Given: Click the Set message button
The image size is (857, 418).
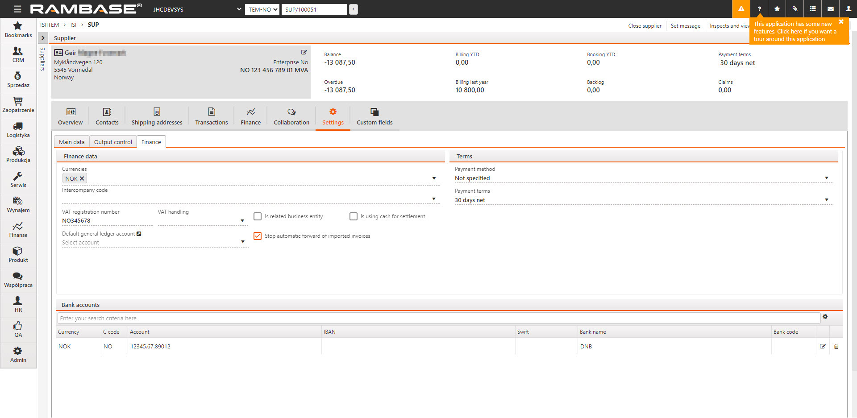Looking at the screenshot, I should 685,26.
